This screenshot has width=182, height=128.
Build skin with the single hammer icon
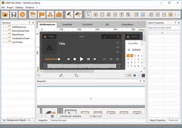click(x=69, y=15)
